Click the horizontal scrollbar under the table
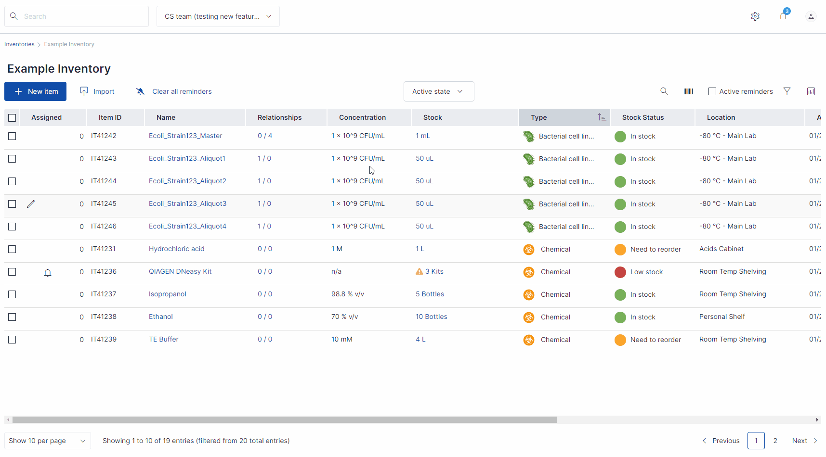The height and width of the screenshot is (457, 826). (284, 420)
